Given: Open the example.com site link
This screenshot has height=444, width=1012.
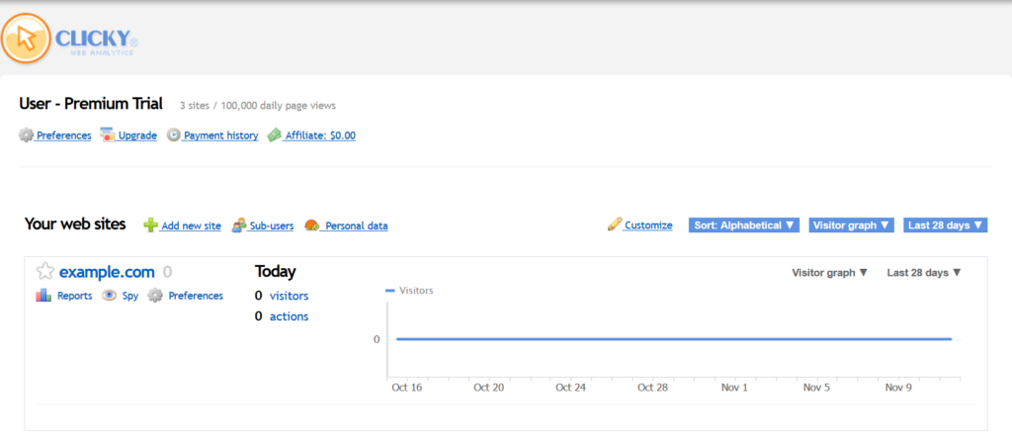Looking at the screenshot, I should point(107,272).
